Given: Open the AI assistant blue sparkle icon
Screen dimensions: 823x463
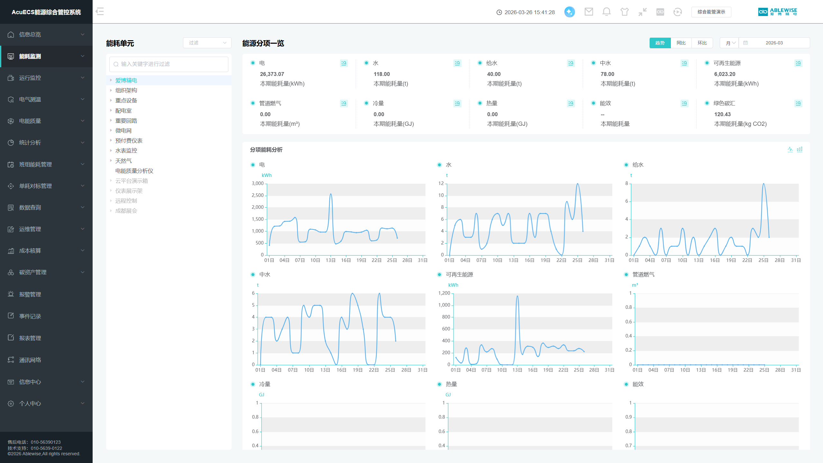Looking at the screenshot, I should [569, 12].
